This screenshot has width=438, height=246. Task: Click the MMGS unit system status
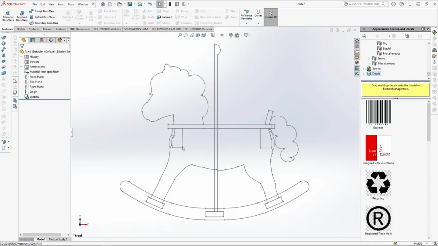click(x=418, y=243)
